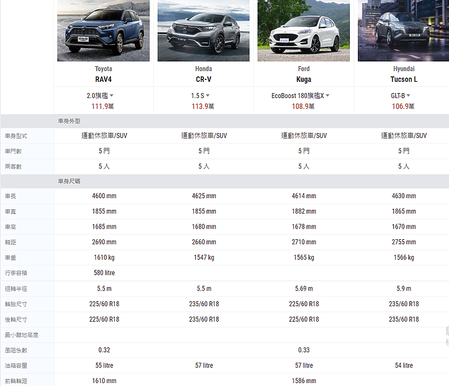Screen dimensions: 449x386
Task: Select the CR-V price 113.9萬
Action: point(203,106)
